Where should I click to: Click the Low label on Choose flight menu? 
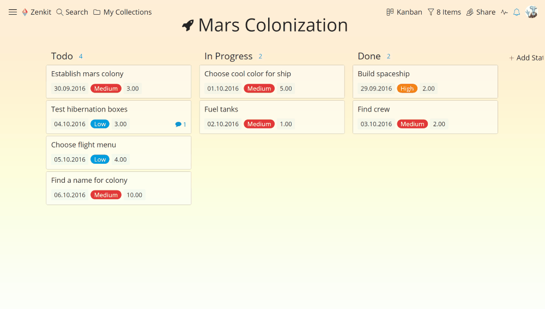coord(100,159)
